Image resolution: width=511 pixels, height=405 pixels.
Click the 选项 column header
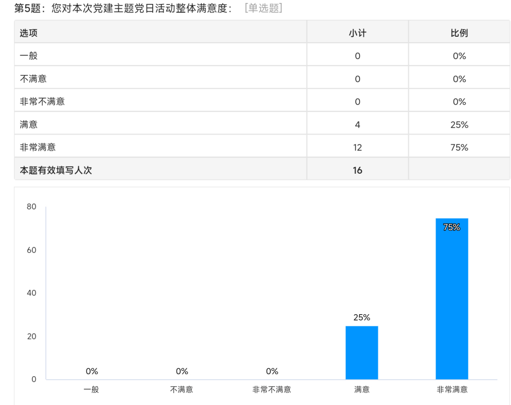28,33
